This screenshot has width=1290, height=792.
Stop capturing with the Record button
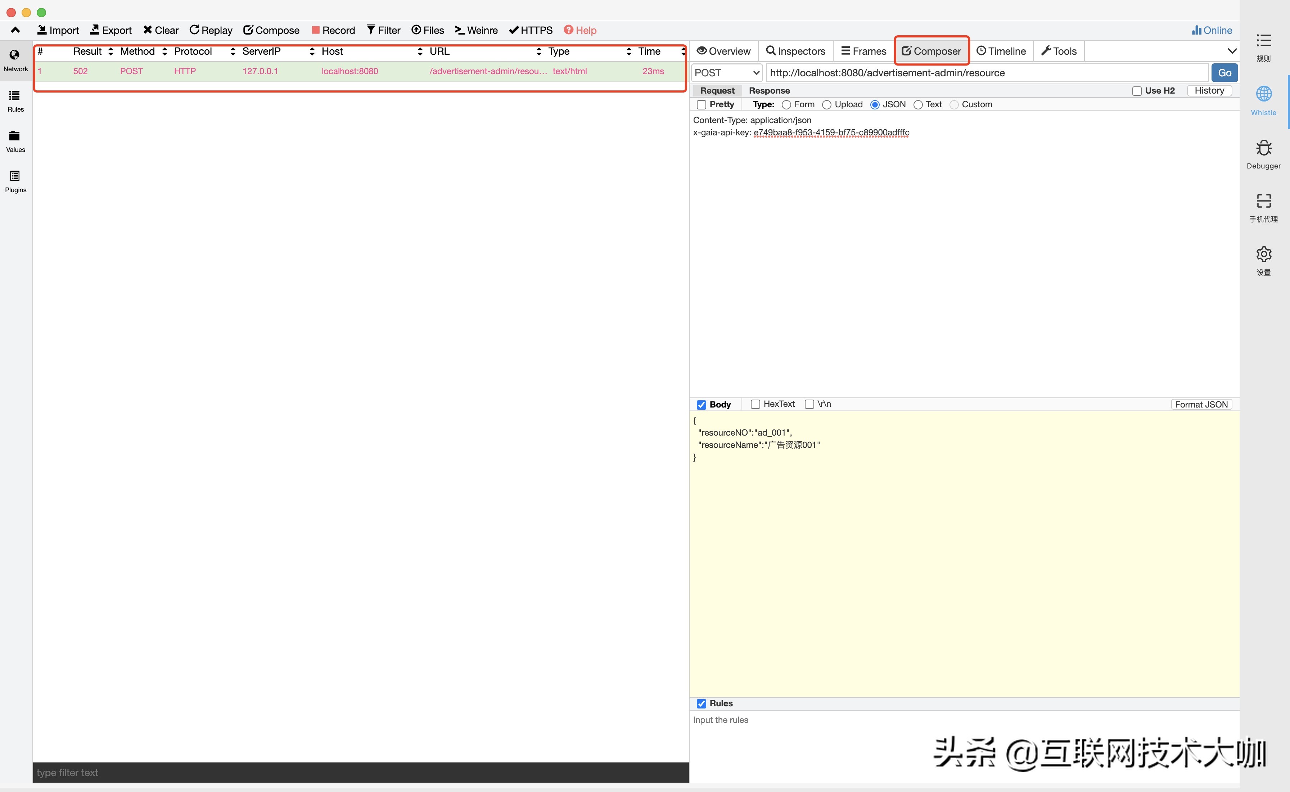coord(333,30)
